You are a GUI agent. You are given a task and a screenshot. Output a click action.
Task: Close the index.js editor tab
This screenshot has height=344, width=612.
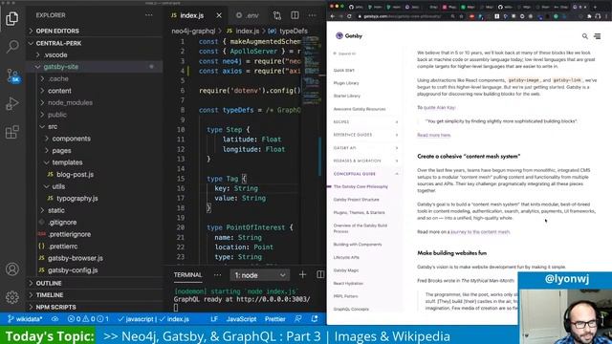219,15
